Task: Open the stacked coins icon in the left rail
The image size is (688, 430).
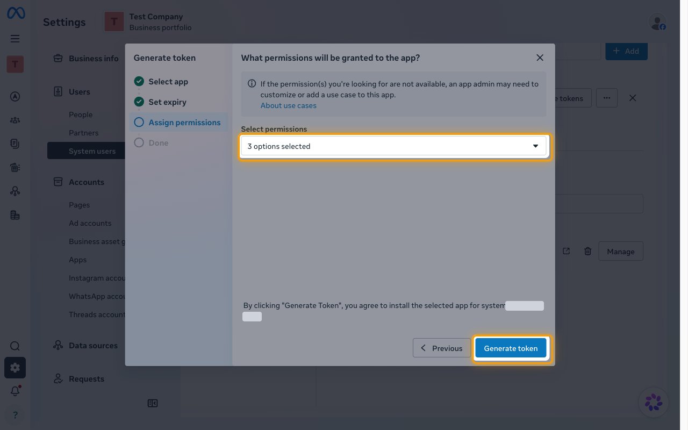Action: [15, 215]
